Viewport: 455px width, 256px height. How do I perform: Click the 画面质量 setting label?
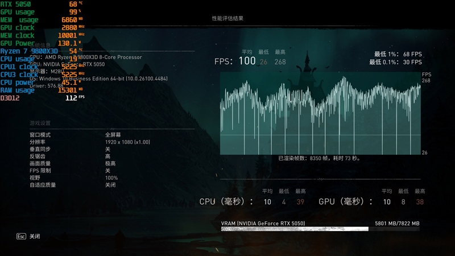pyautogui.click(x=40, y=163)
